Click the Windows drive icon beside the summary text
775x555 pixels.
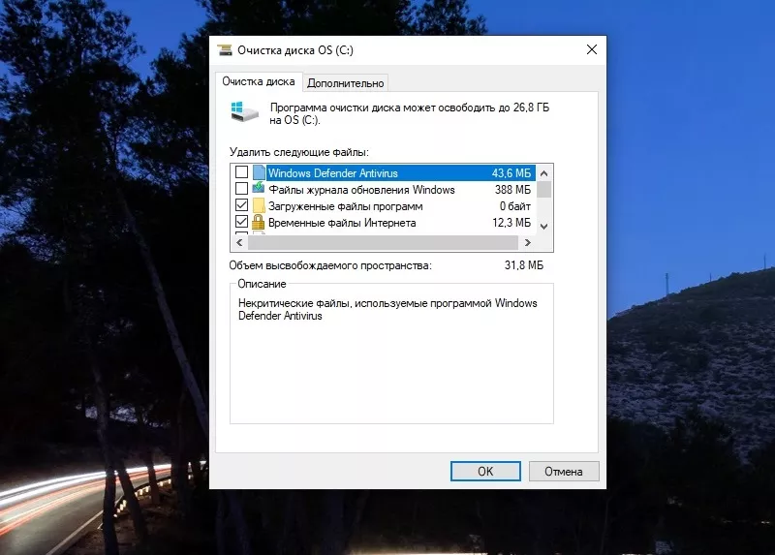(245, 111)
